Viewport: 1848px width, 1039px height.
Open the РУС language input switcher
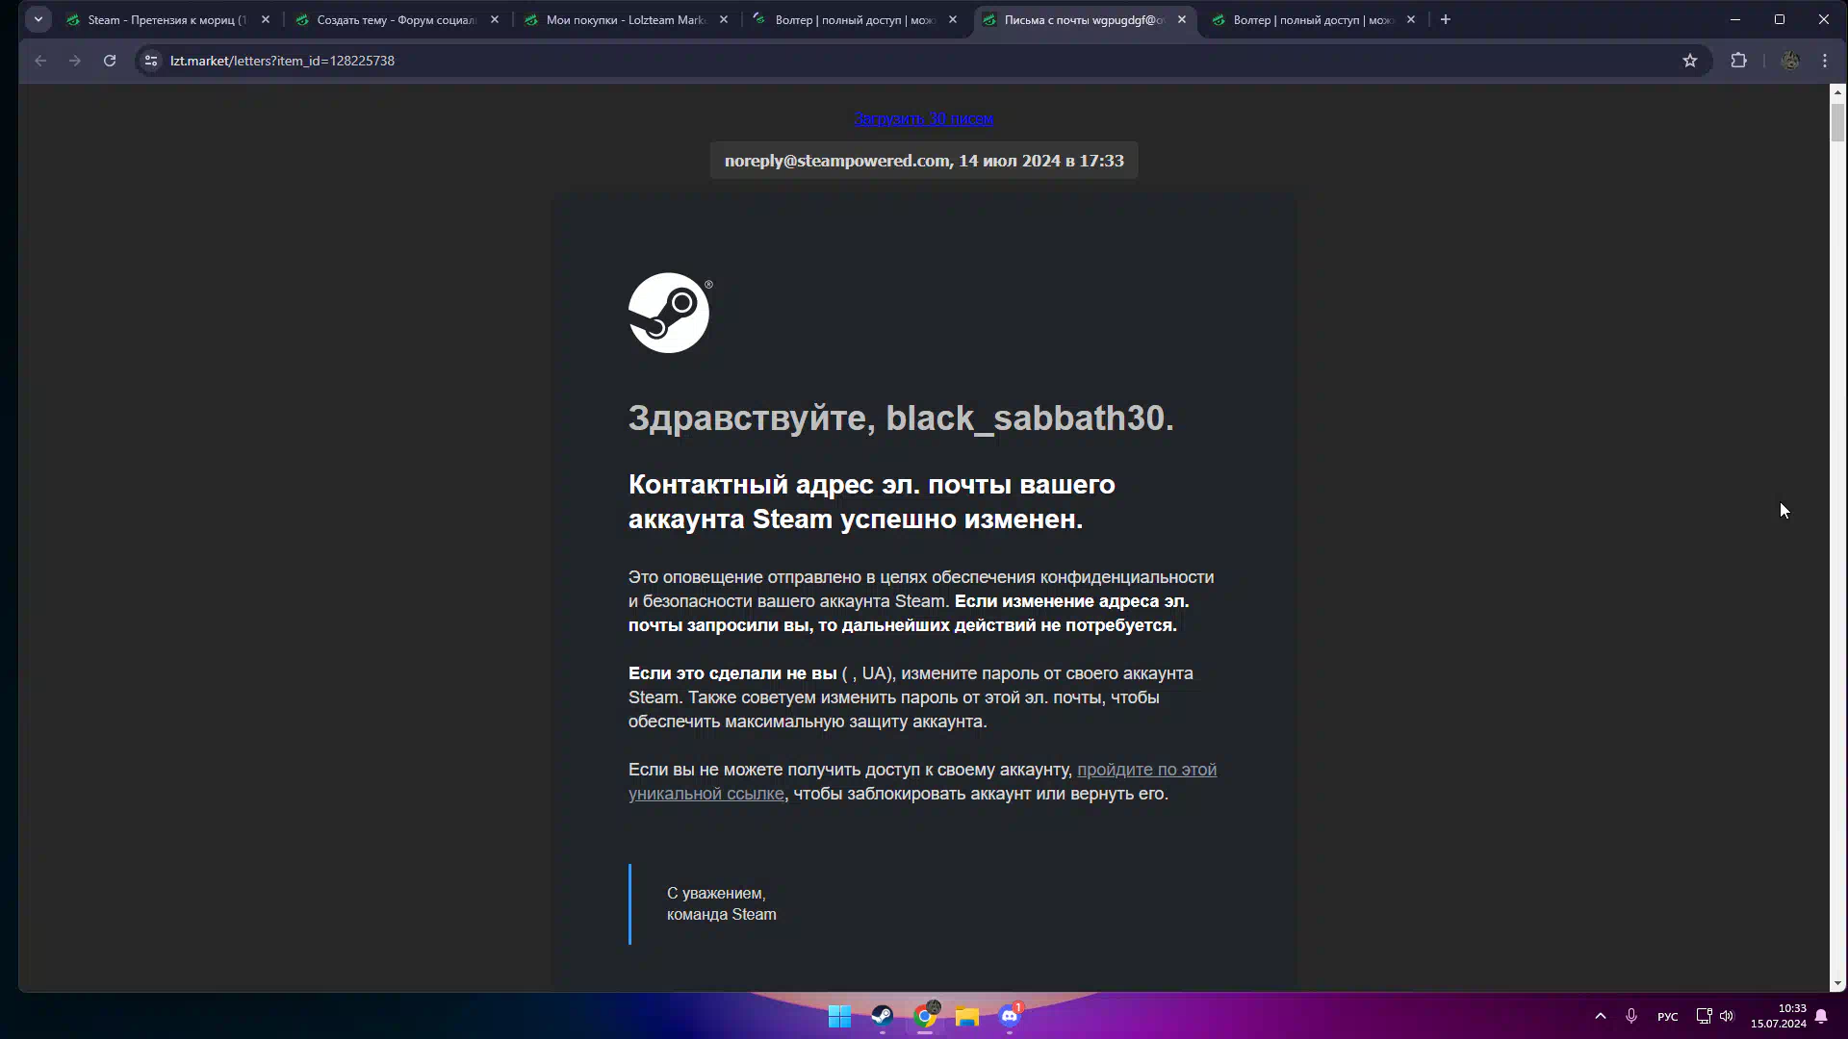pyautogui.click(x=1667, y=1017)
